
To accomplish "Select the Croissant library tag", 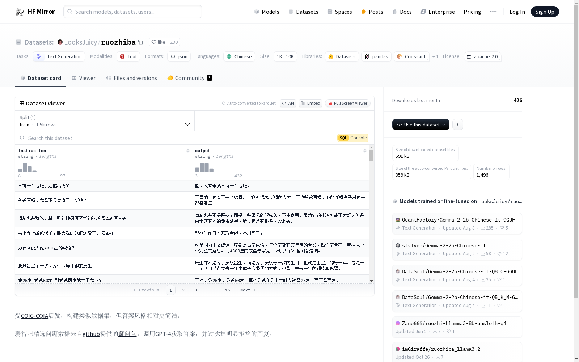I will pyautogui.click(x=411, y=56).
